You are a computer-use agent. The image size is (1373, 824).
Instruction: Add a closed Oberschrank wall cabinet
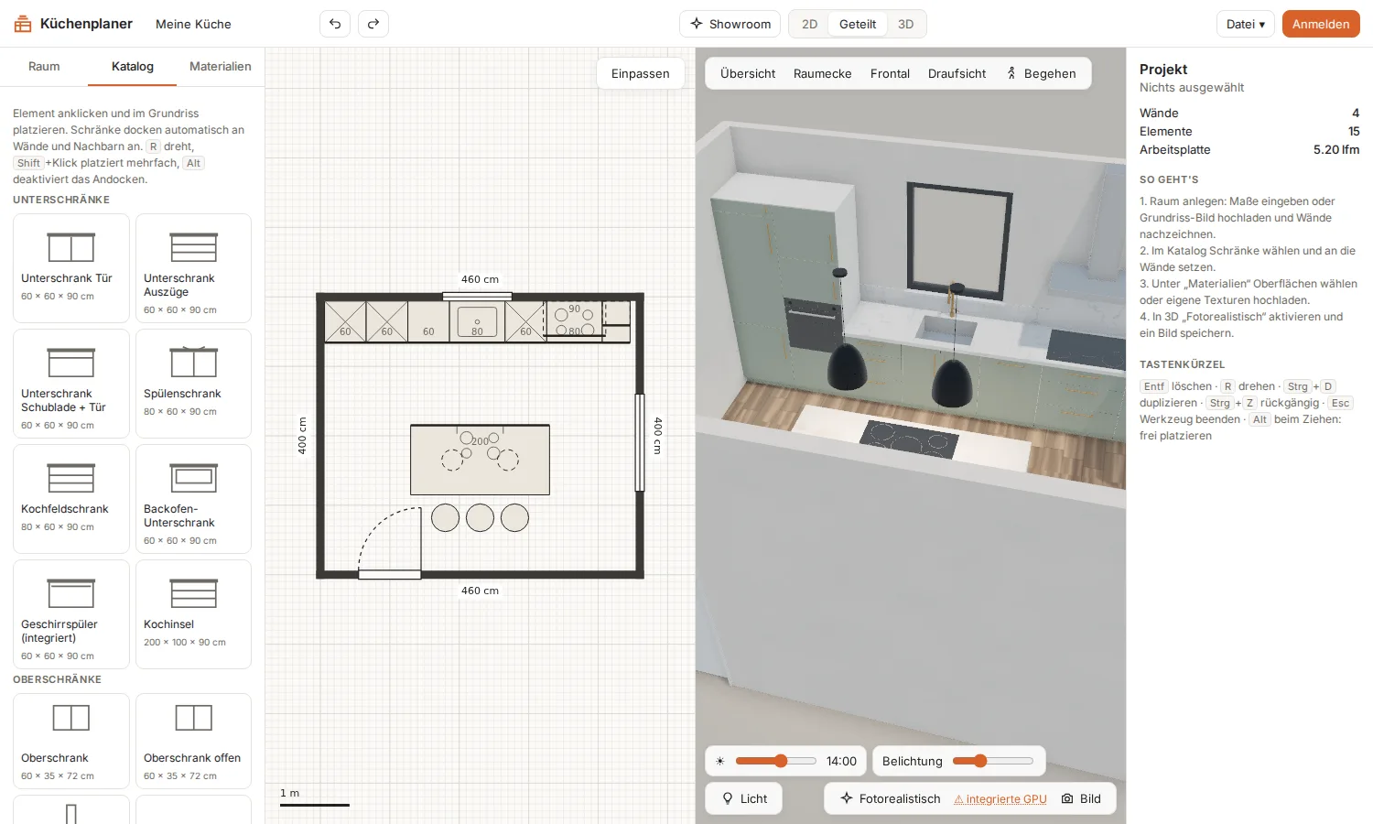[71, 741]
